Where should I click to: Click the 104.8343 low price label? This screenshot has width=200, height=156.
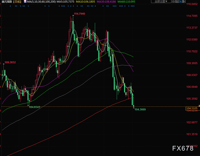35,107
